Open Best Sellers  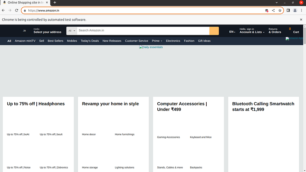55,41
